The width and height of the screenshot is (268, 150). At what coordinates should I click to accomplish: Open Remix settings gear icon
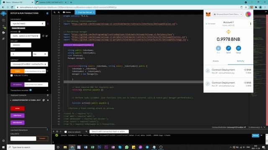pos(3,141)
